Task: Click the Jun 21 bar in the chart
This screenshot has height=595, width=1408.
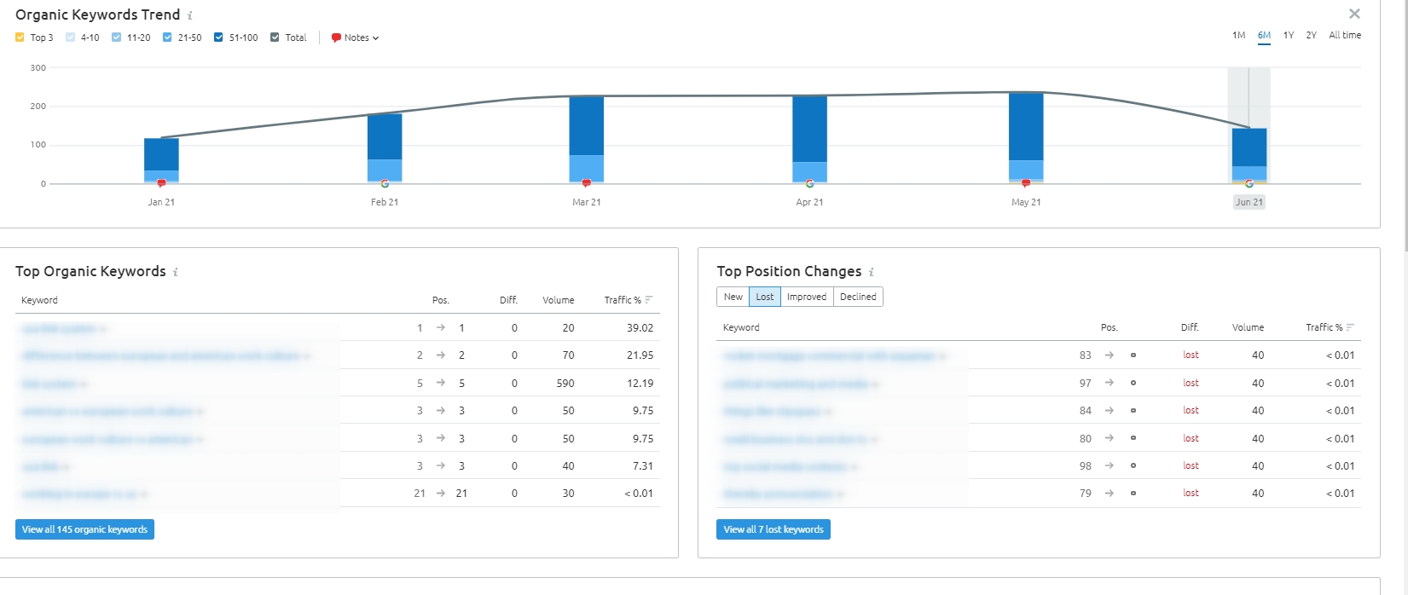Action: click(x=1249, y=155)
